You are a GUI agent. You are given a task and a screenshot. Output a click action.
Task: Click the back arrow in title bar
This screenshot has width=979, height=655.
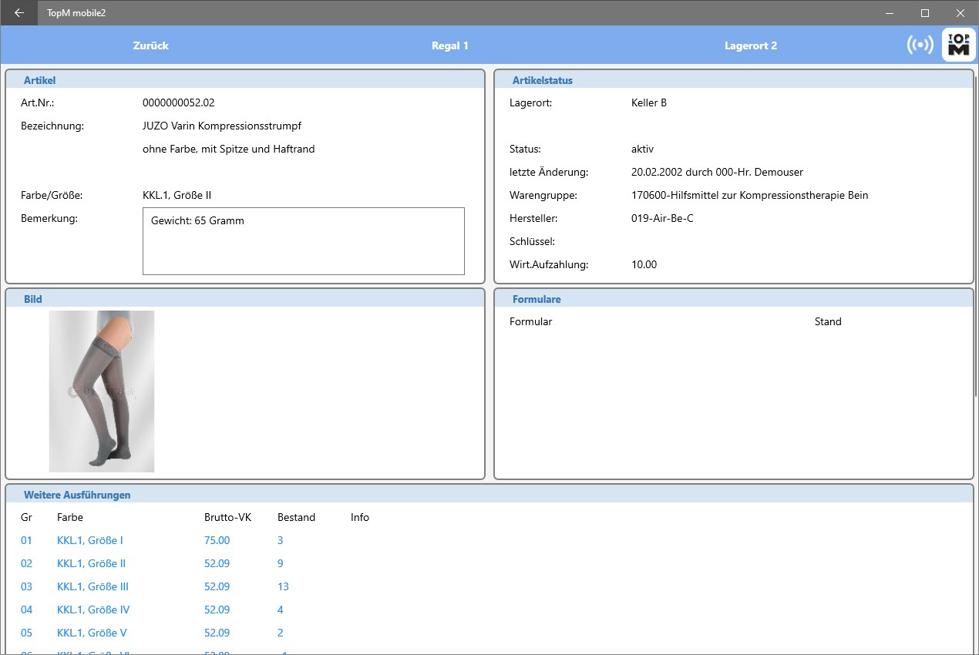[x=19, y=12]
